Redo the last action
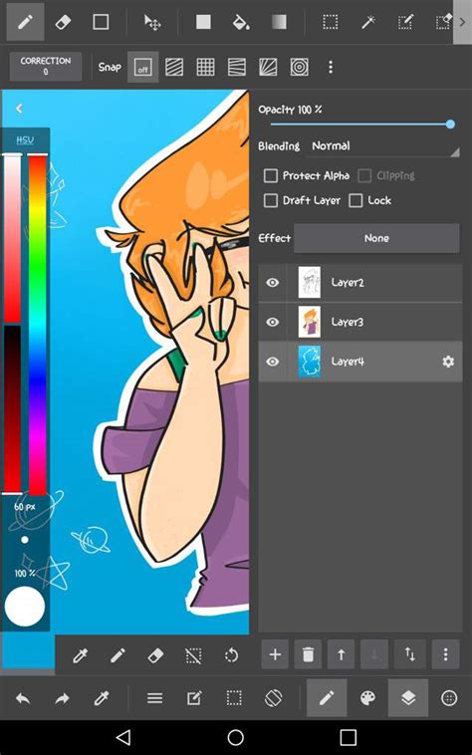 pyautogui.click(x=62, y=698)
